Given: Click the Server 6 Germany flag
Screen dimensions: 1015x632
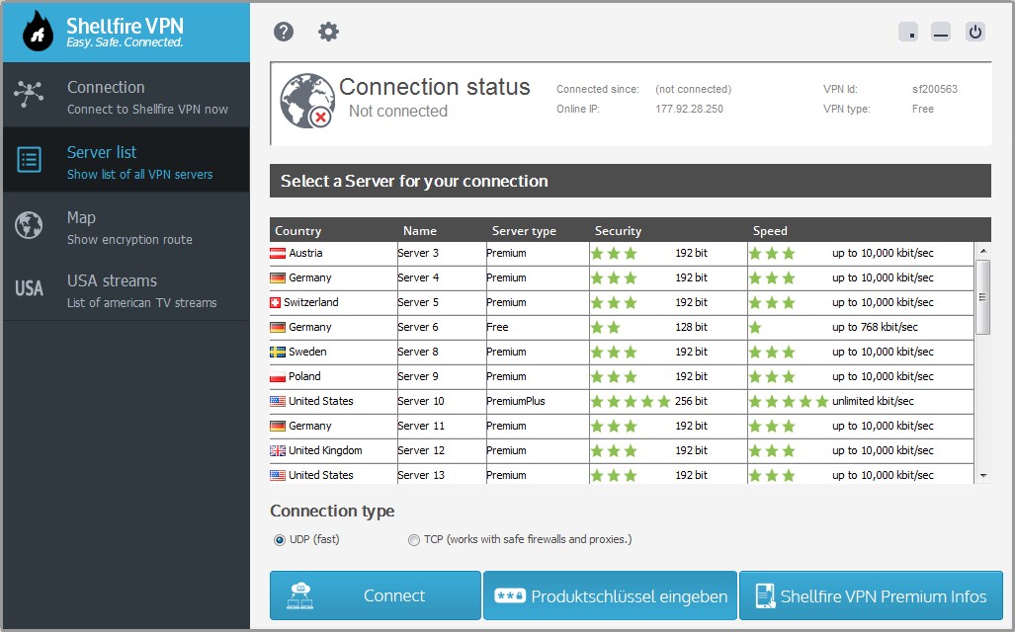Looking at the screenshot, I should click(278, 327).
